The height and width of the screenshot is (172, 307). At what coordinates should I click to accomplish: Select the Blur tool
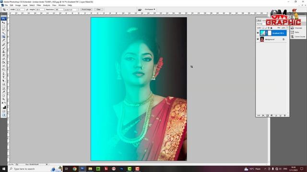[x=3, y=66]
